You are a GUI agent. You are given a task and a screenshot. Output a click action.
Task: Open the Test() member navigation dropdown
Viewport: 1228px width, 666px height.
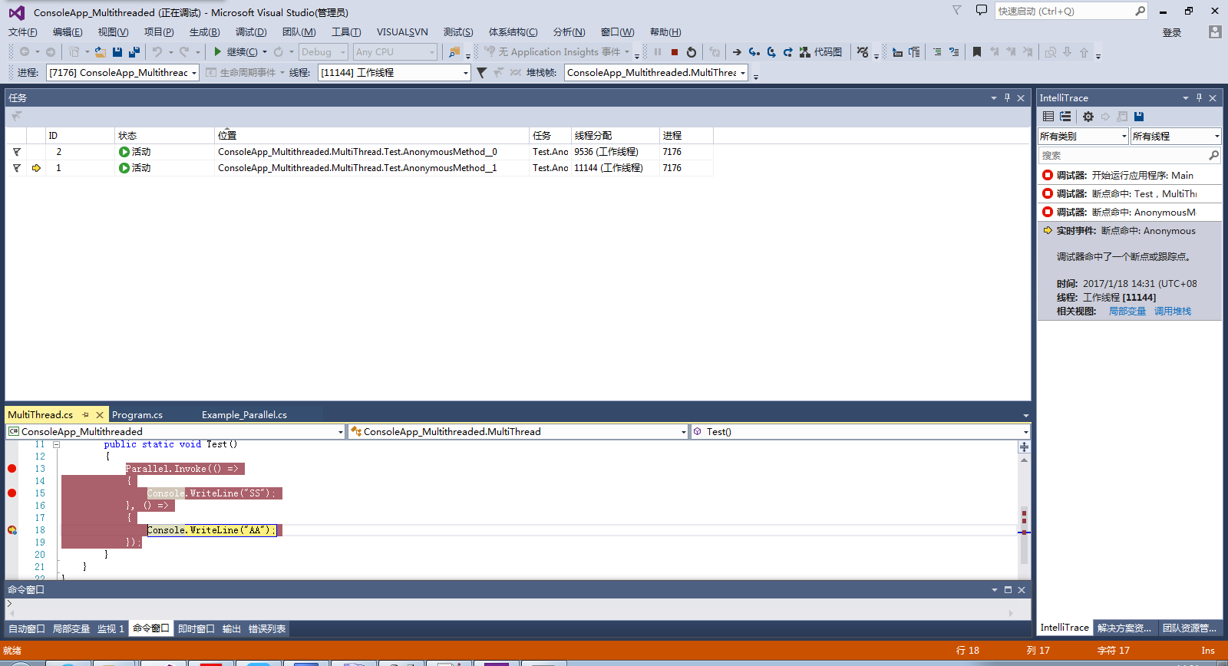tap(860, 432)
